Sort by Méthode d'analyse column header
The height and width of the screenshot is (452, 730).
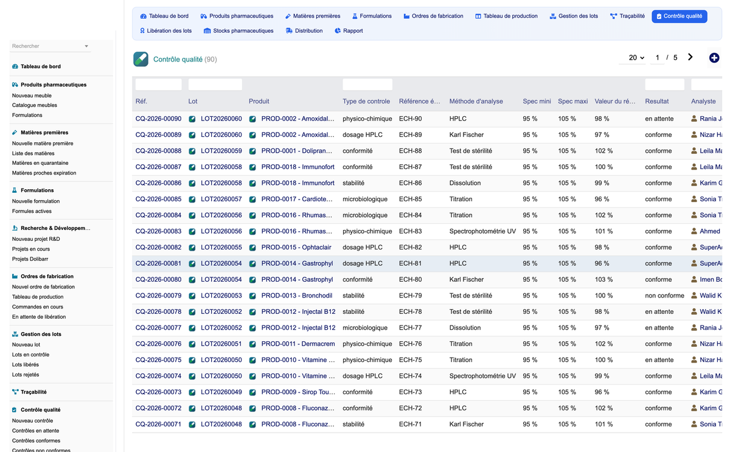coord(476,102)
